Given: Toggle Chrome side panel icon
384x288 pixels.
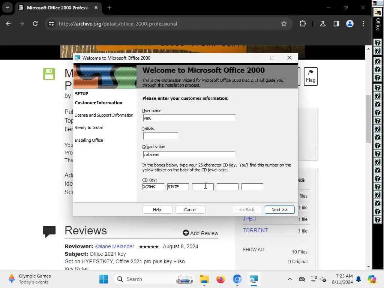Looking at the screenshot, I should point(336,24).
